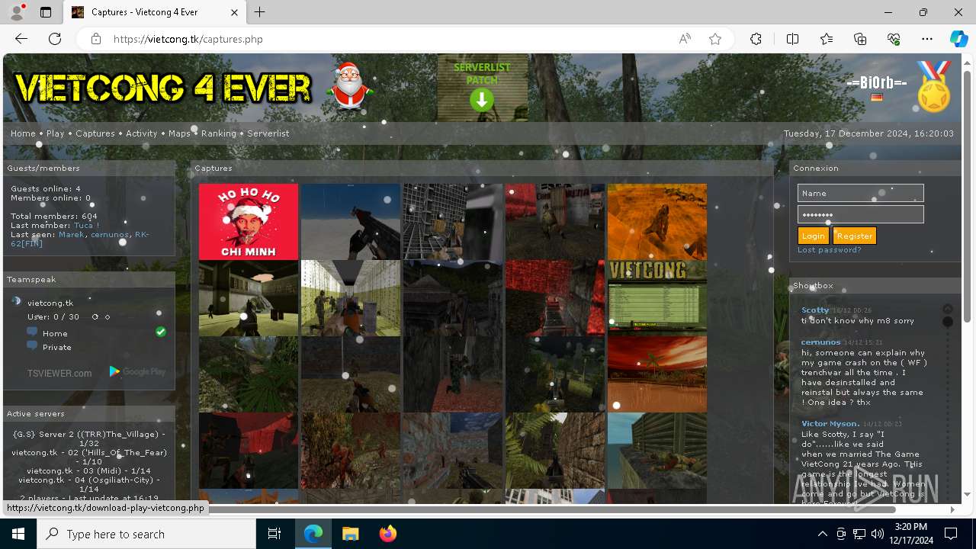This screenshot has width=976, height=549.
Task: Open File Explorer from taskbar
Action: (351, 534)
